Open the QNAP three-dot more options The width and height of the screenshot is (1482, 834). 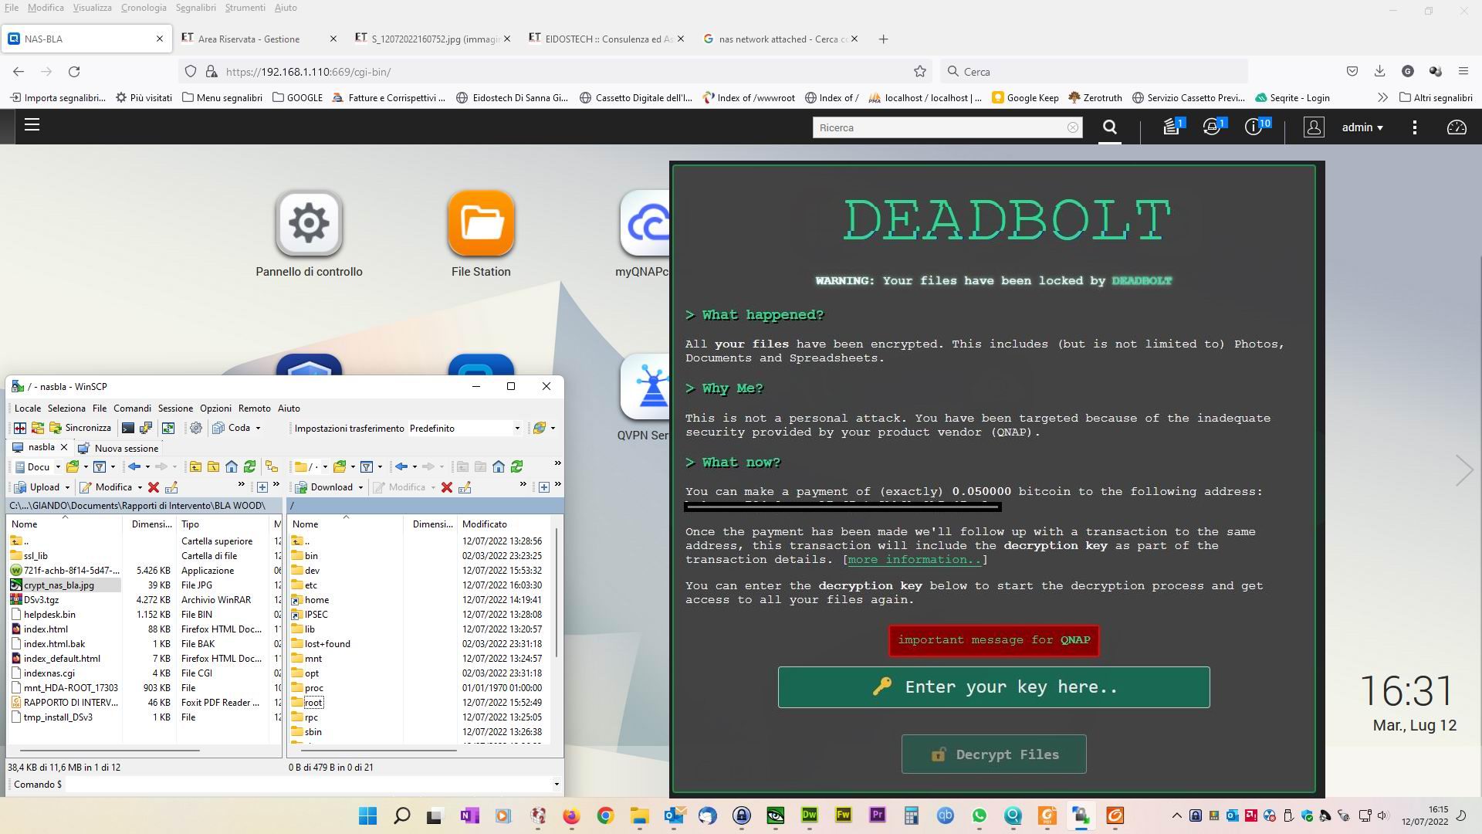tap(1414, 127)
